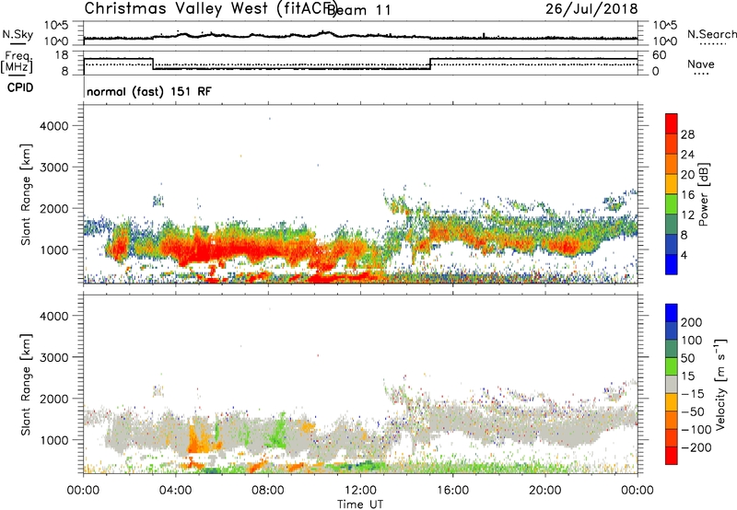Click 'Slant Range [km]' label of the velocity panel
Viewport: 737px width, 510px height.
26,385
